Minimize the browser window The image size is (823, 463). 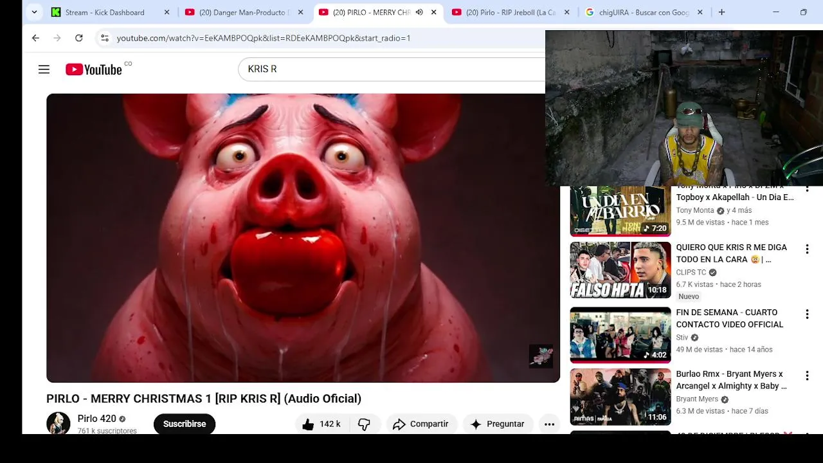click(x=775, y=12)
